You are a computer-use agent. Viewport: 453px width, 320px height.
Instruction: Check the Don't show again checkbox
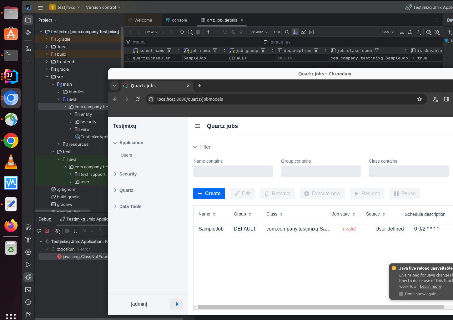coord(401,294)
